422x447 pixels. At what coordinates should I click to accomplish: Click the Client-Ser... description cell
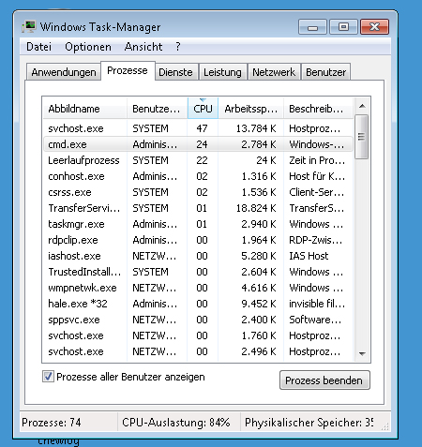pos(316,192)
